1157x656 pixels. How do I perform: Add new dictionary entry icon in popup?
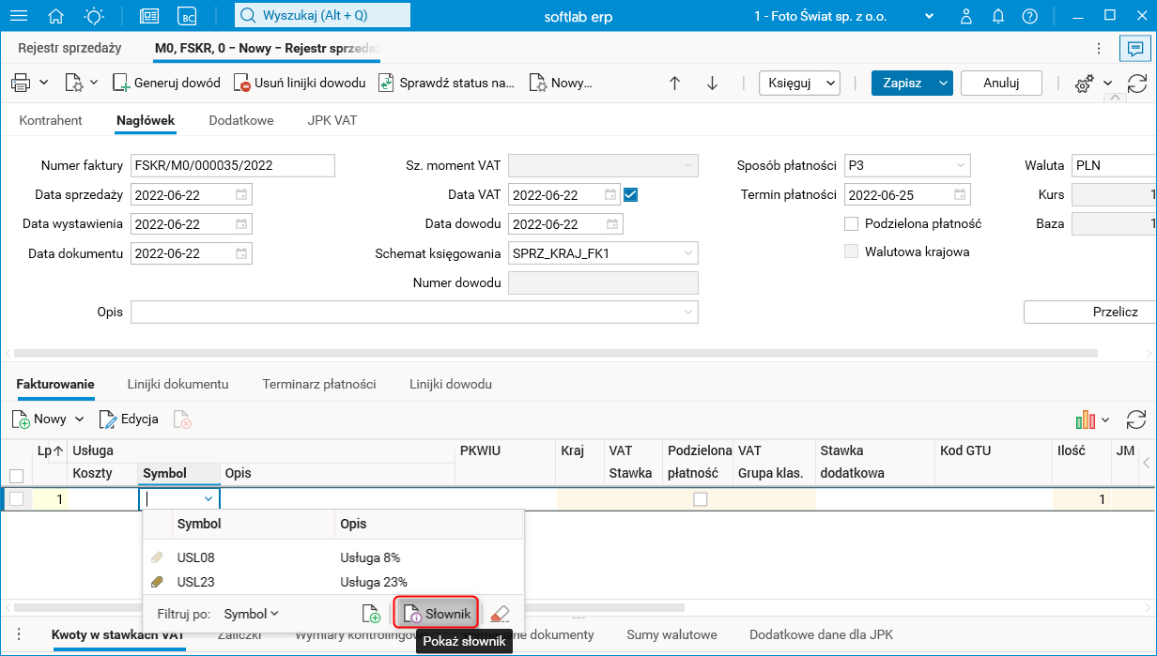(372, 614)
